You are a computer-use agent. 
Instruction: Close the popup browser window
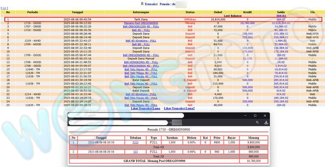(x=265, y=116)
